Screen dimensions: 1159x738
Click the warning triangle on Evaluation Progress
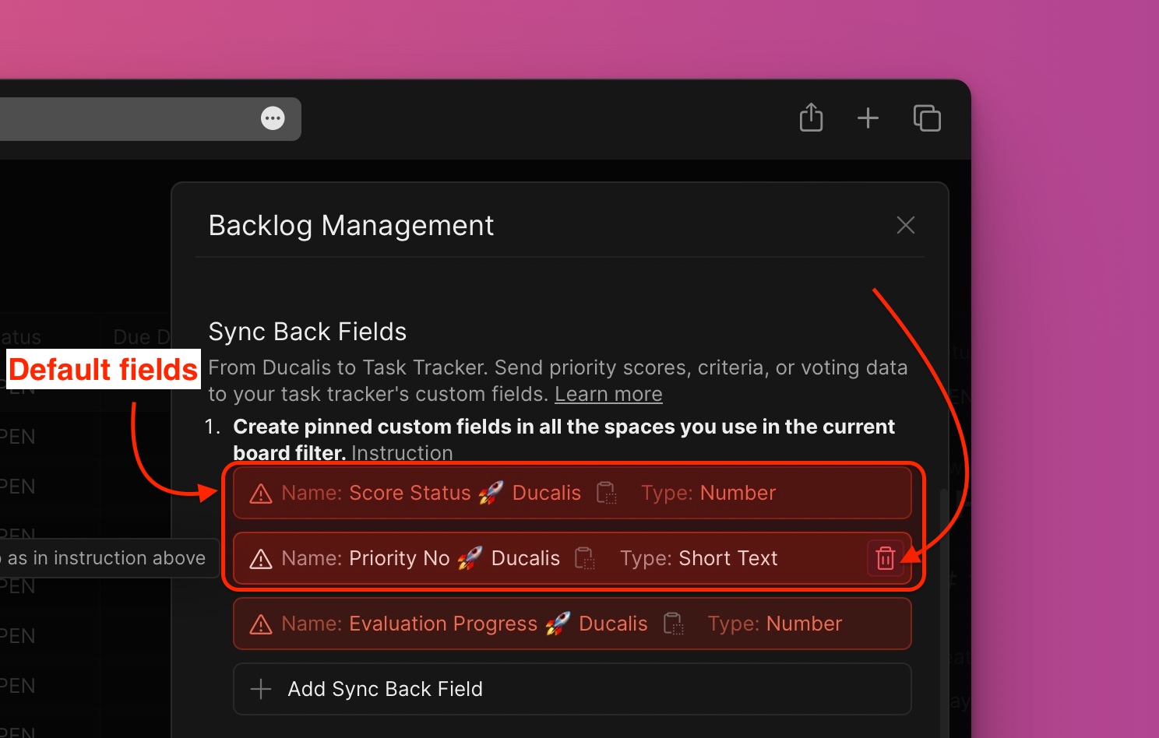pos(259,624)
